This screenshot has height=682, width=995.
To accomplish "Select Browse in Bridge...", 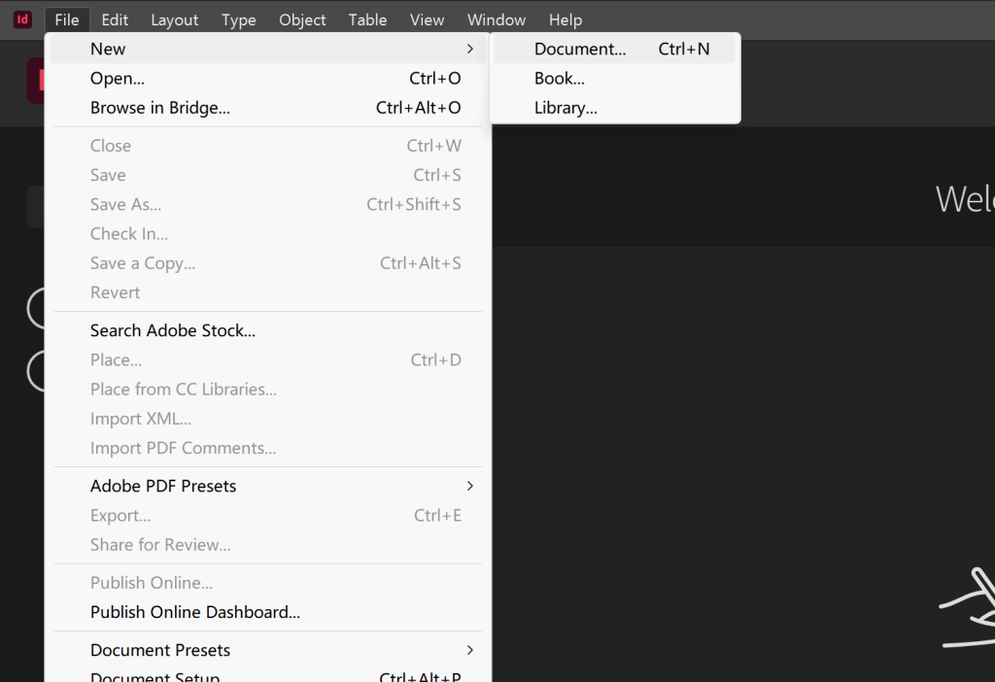I will (x=160, y=108).
